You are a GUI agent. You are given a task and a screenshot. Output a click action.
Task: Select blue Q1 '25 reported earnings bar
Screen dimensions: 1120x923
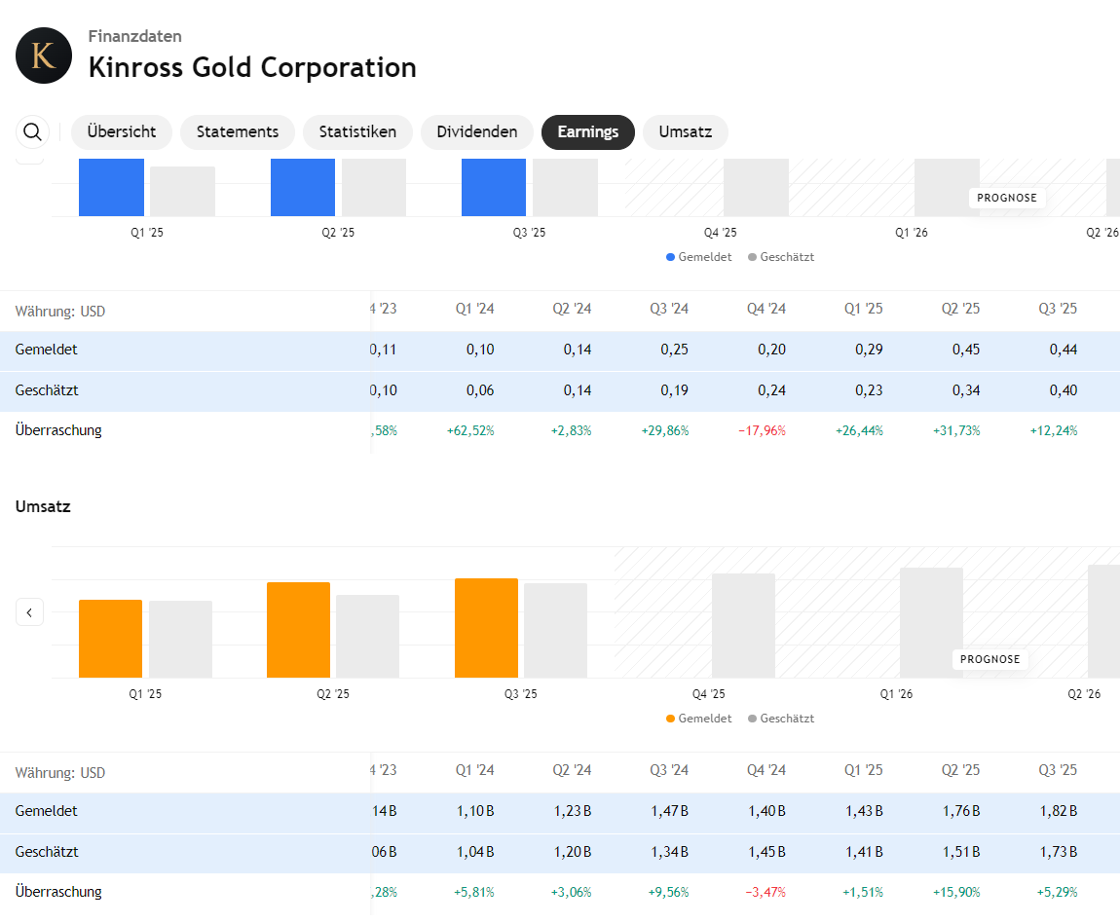111,187
